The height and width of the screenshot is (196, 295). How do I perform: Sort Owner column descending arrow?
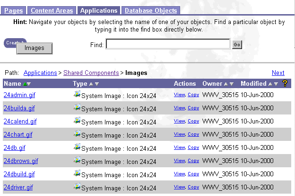click(x=232, y=84)
